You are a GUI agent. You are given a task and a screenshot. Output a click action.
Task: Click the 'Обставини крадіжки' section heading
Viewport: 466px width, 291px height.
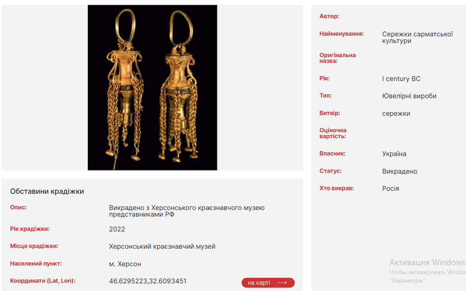point(47,191)
